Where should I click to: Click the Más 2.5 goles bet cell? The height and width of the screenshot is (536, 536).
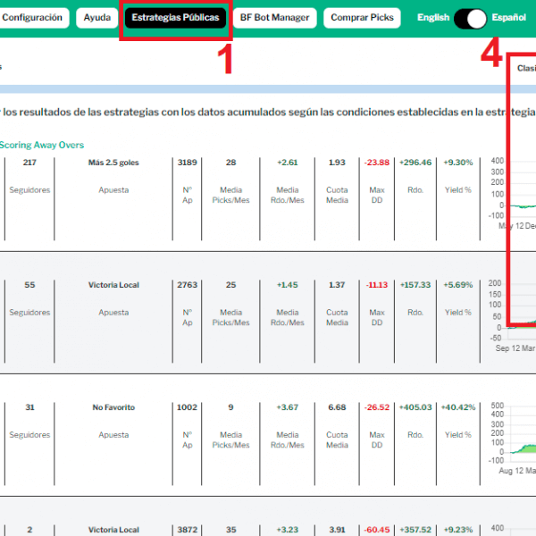click(113, 163)
